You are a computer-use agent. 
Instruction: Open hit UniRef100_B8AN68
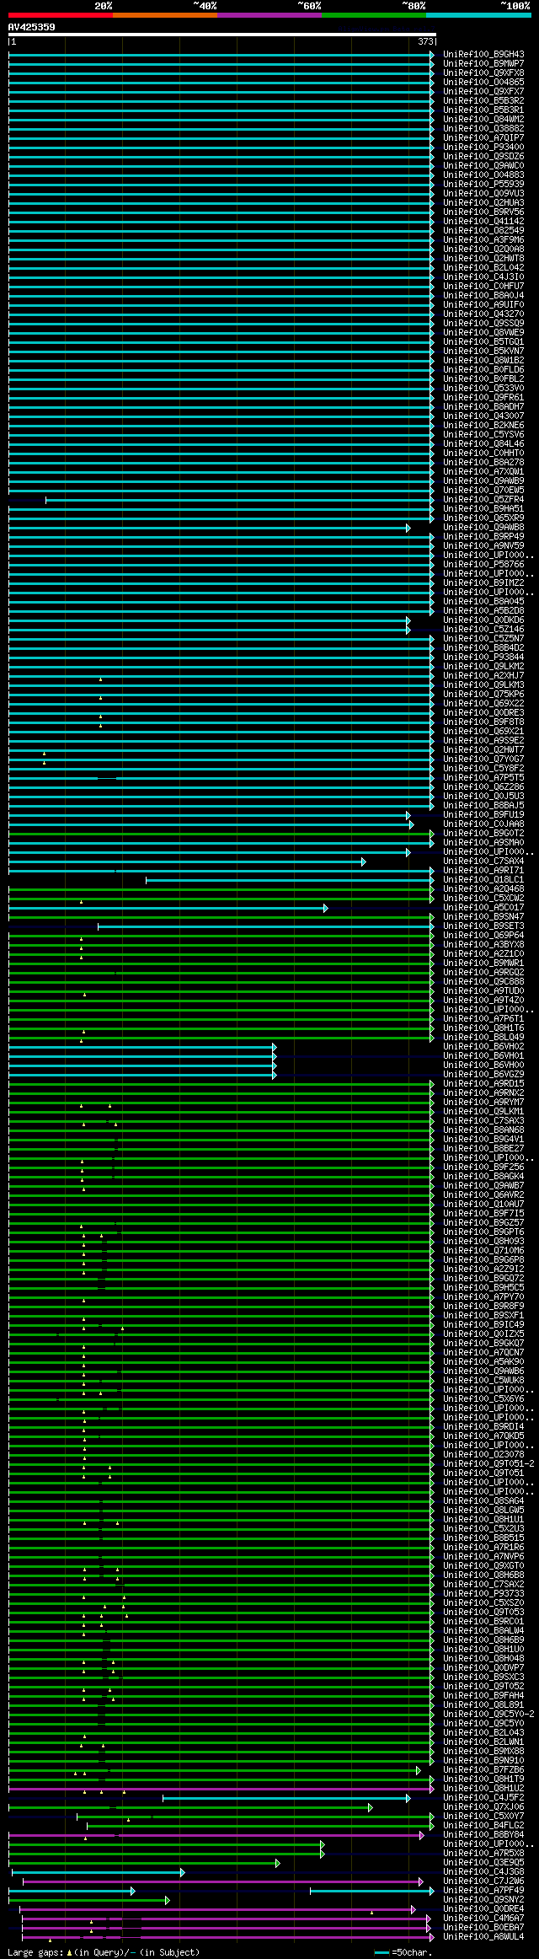coord(483,1130)
